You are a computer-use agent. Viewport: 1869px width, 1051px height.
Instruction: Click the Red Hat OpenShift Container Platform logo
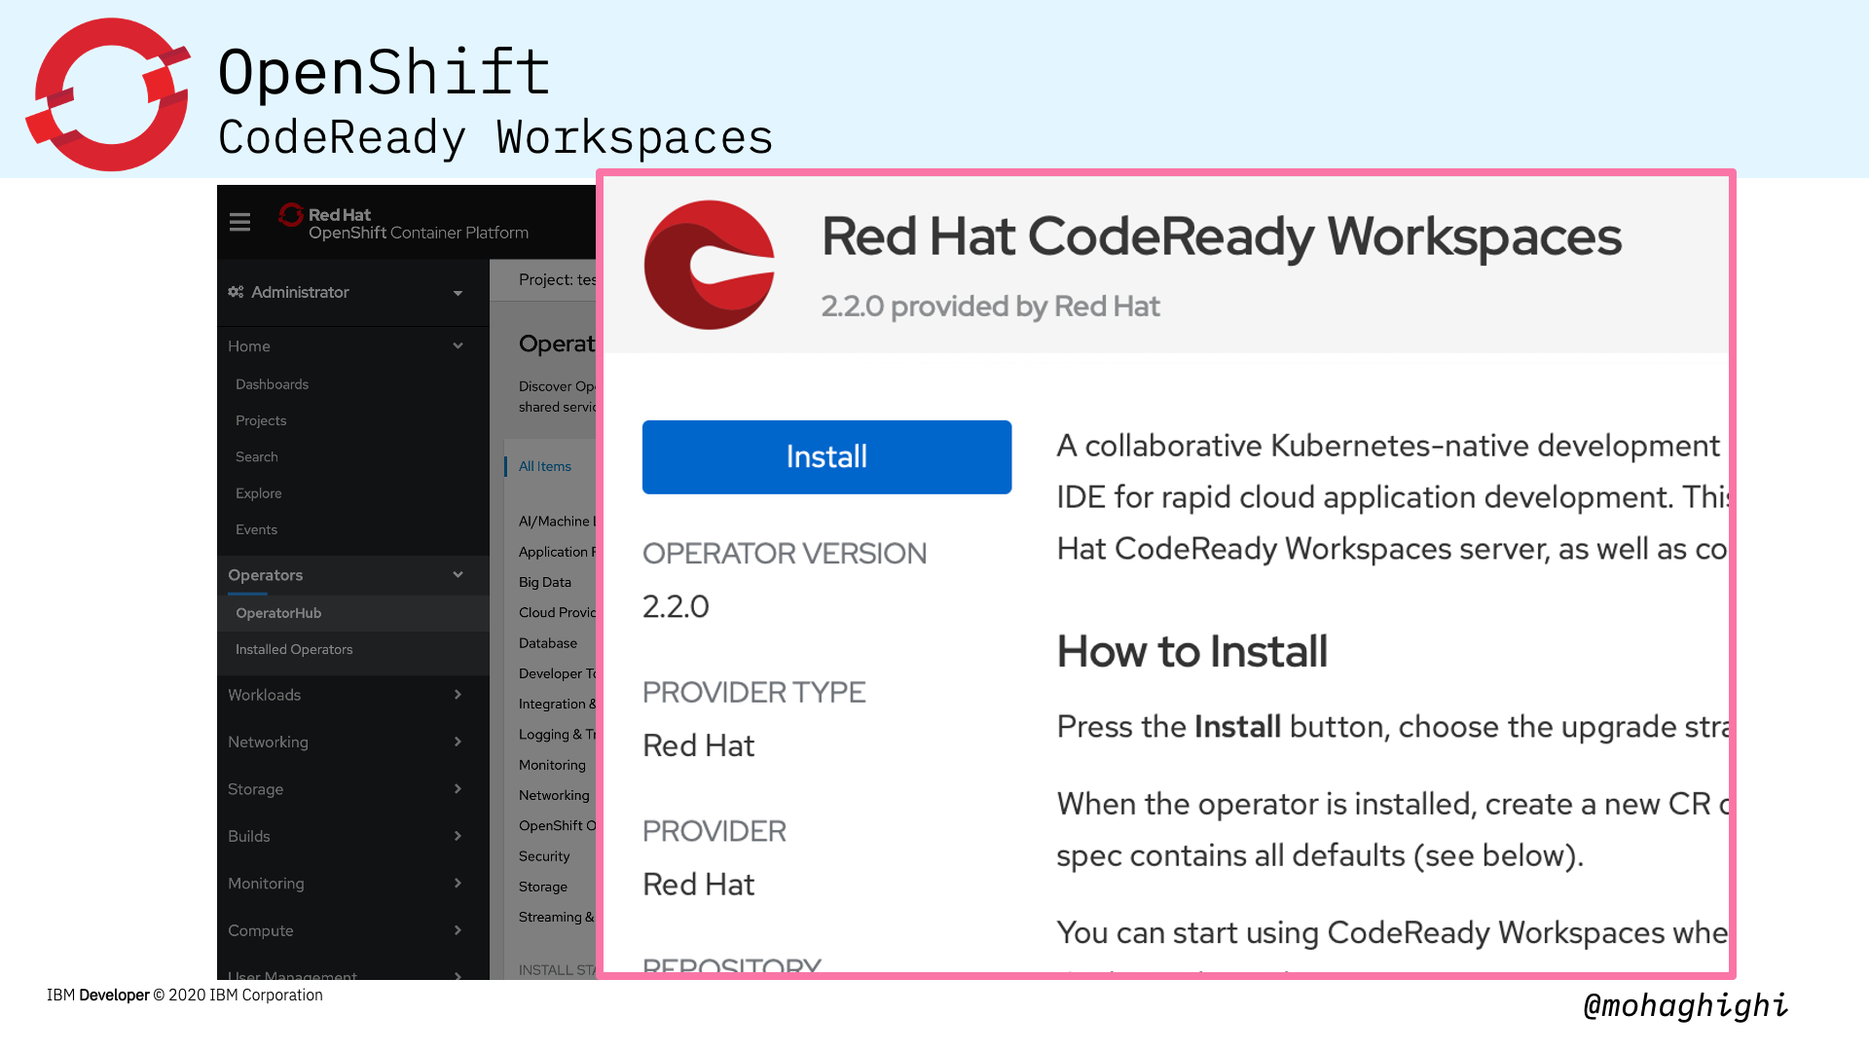[403, 223]
